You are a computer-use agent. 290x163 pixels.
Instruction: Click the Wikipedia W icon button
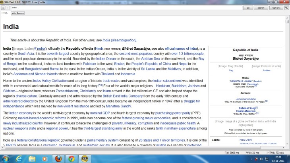click(x=286, y=8)
